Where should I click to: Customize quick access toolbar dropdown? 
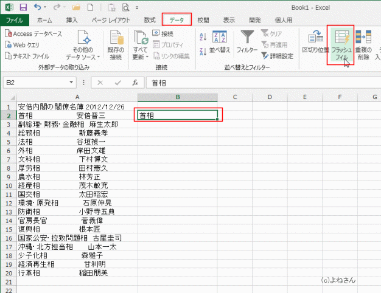pos(137,7)
